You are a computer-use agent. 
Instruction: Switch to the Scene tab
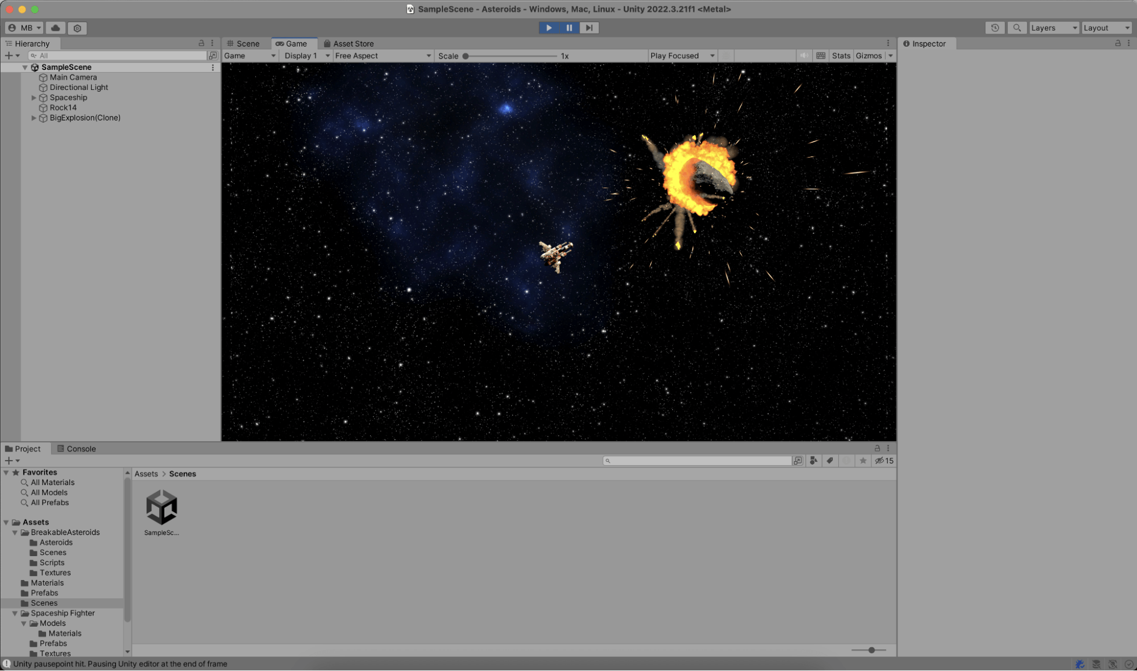247,43
